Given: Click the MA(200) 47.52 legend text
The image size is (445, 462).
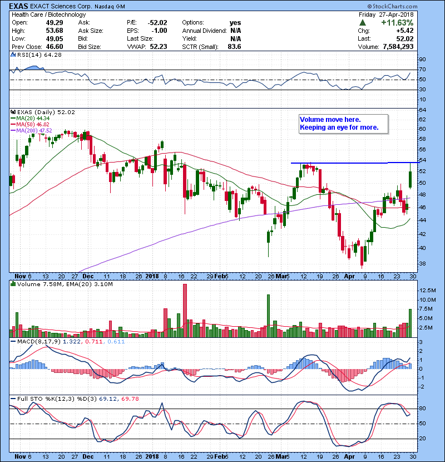Looking at the screenshot, I should click(34, 130).
